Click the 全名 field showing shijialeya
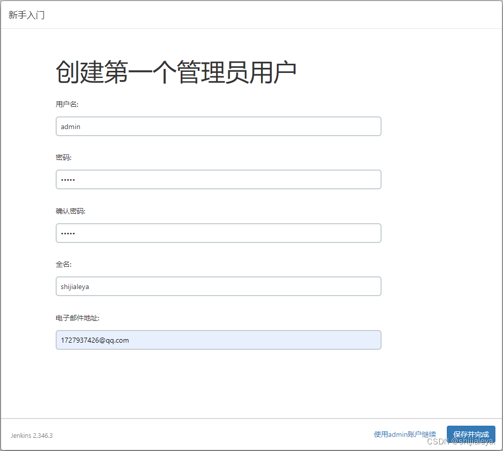This screenshot has width=503, height=451. click(218, 286)
